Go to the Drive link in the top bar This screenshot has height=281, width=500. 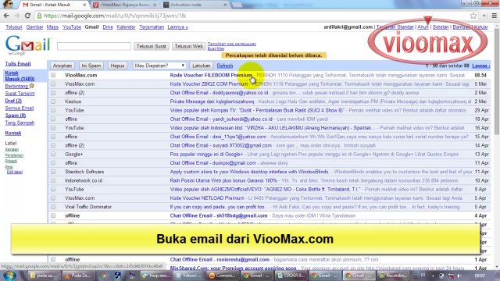(x=108, y=27)
